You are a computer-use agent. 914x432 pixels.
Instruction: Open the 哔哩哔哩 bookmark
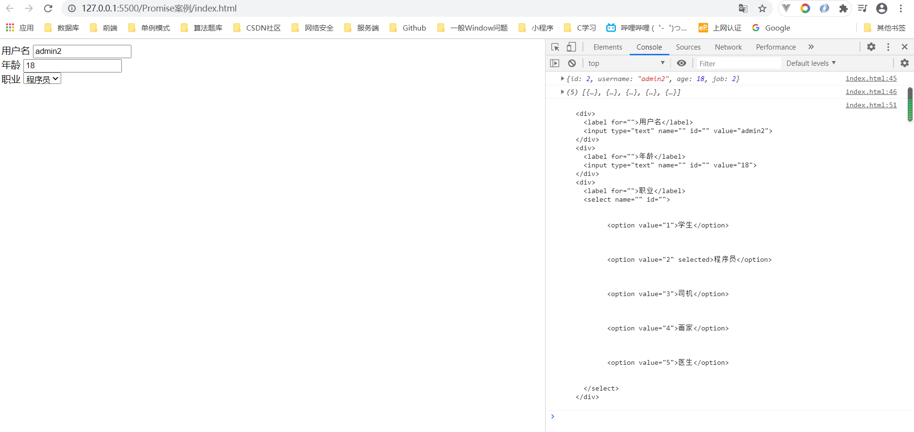click(x=647, y=28)
